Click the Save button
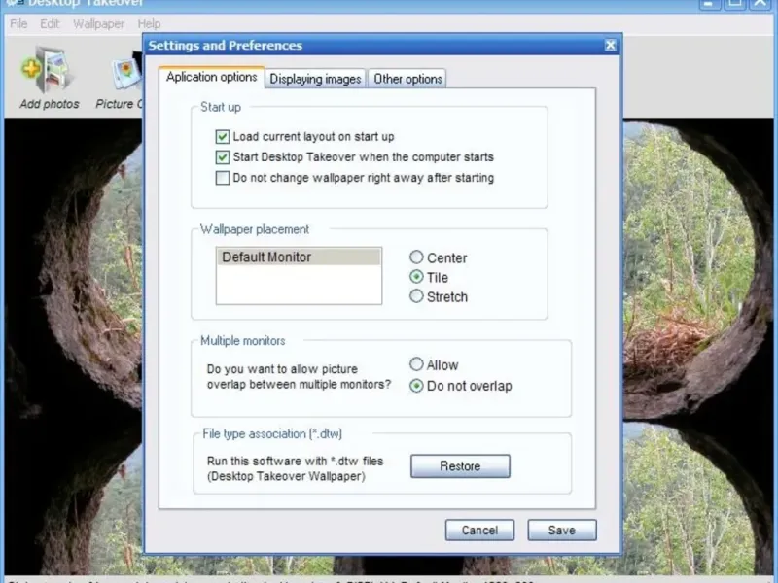This screenshot has width=778, height=583. [562, 530]
